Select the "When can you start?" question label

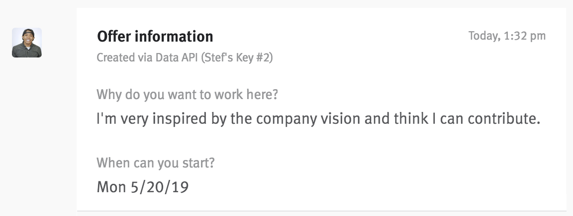coord(156,162)
